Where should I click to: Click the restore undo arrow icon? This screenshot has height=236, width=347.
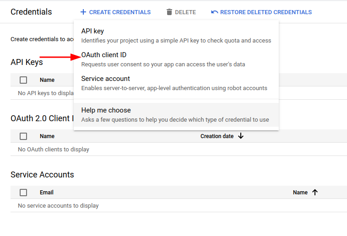214,12
